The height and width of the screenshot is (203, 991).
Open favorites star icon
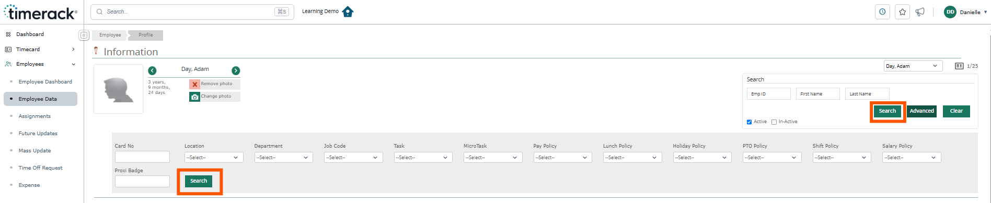pyautogui.click(x=902, y=12)
